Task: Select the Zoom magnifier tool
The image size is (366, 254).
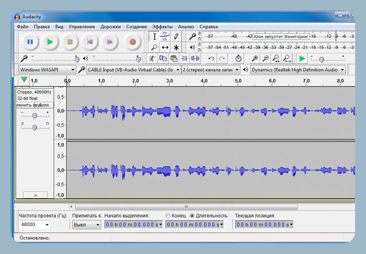Action: pyautogui.click(x=154, y=47)
